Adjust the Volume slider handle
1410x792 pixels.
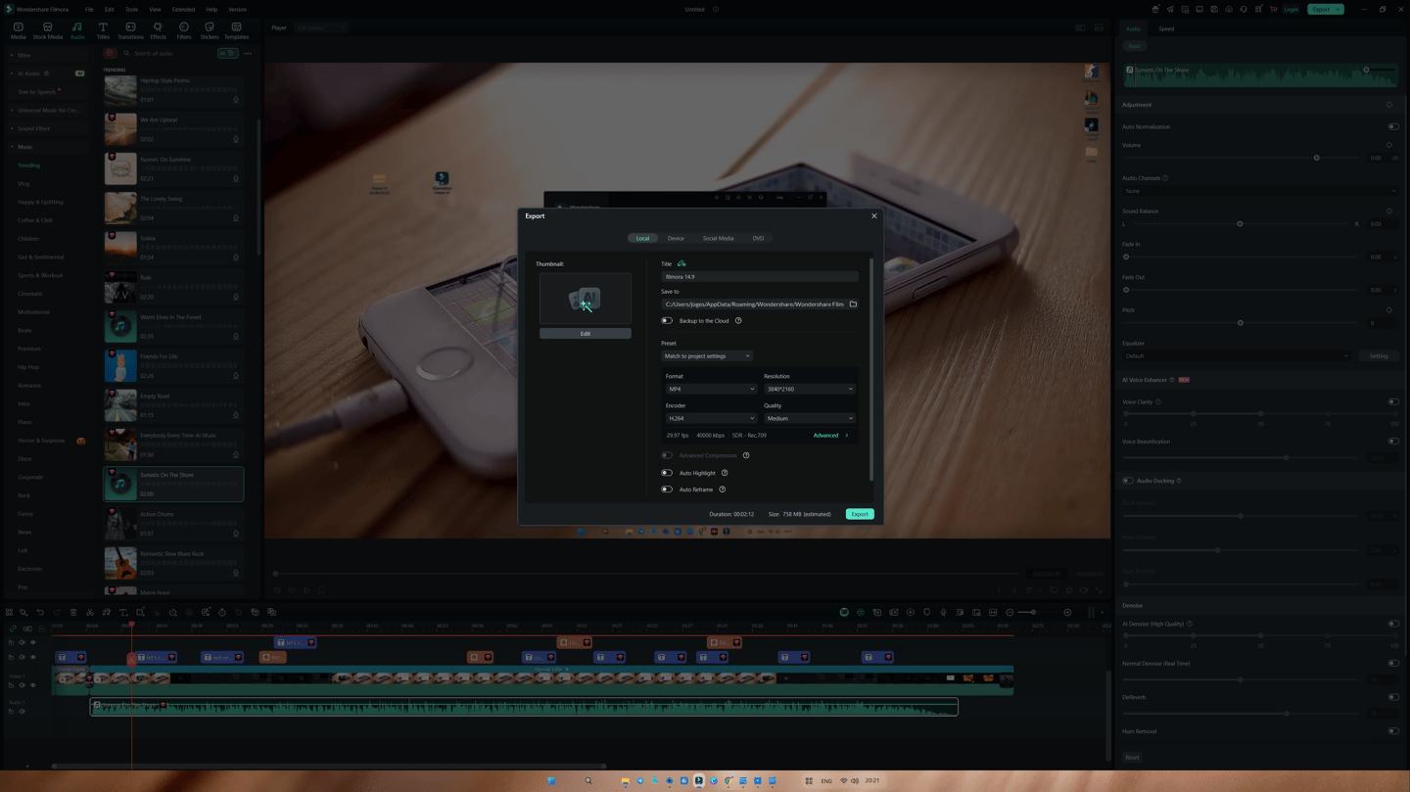1317,158
